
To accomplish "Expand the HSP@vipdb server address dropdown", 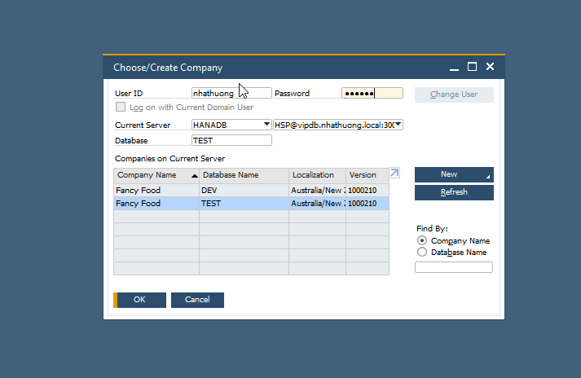I will pyautogui.click(x=398, y=125).
